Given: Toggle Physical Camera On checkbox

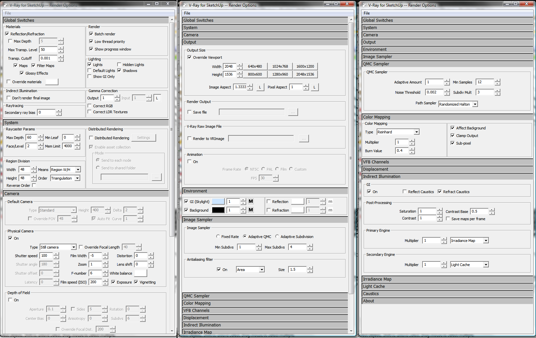Looking at the screenshot, I should (10, 238).
